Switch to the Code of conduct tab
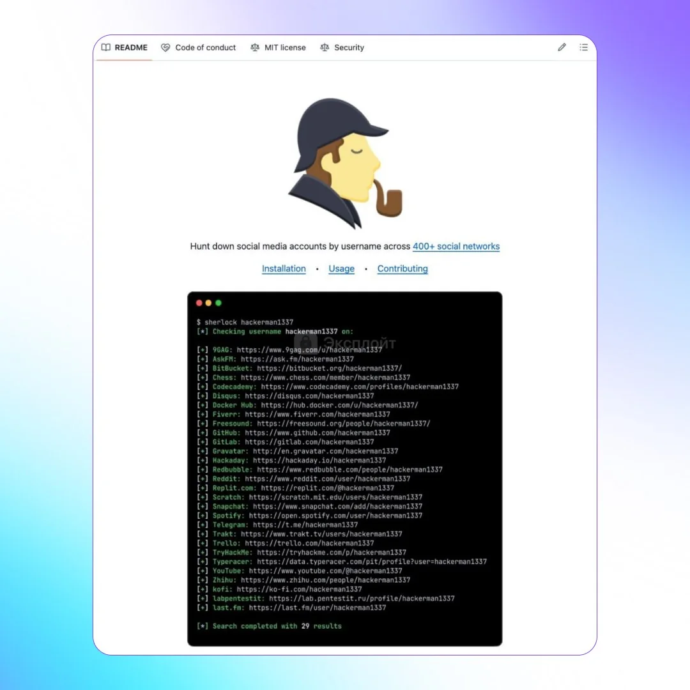 tap(205, 47)
